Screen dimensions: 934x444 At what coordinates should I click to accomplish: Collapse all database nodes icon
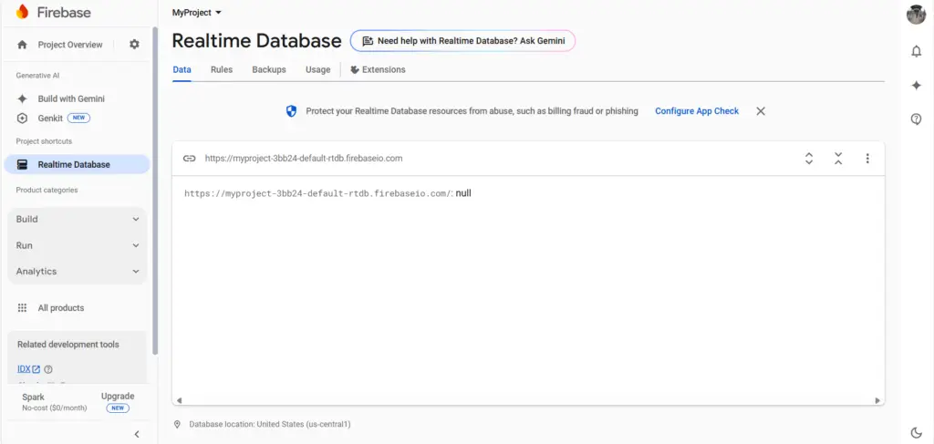pos(838,159)
